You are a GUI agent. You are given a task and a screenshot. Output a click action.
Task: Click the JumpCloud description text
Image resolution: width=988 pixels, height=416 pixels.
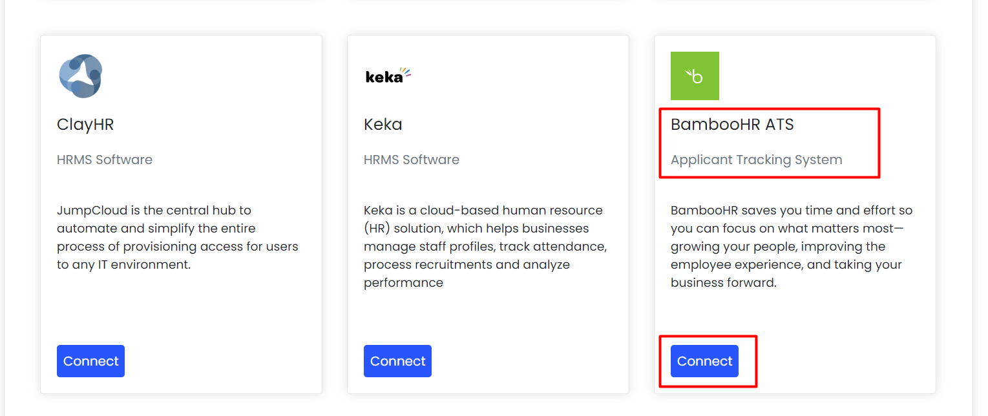(178, 237)
